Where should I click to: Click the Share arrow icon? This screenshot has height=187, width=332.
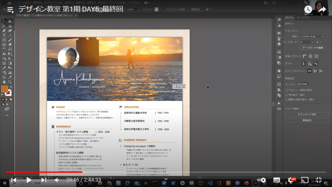[322, 10]
